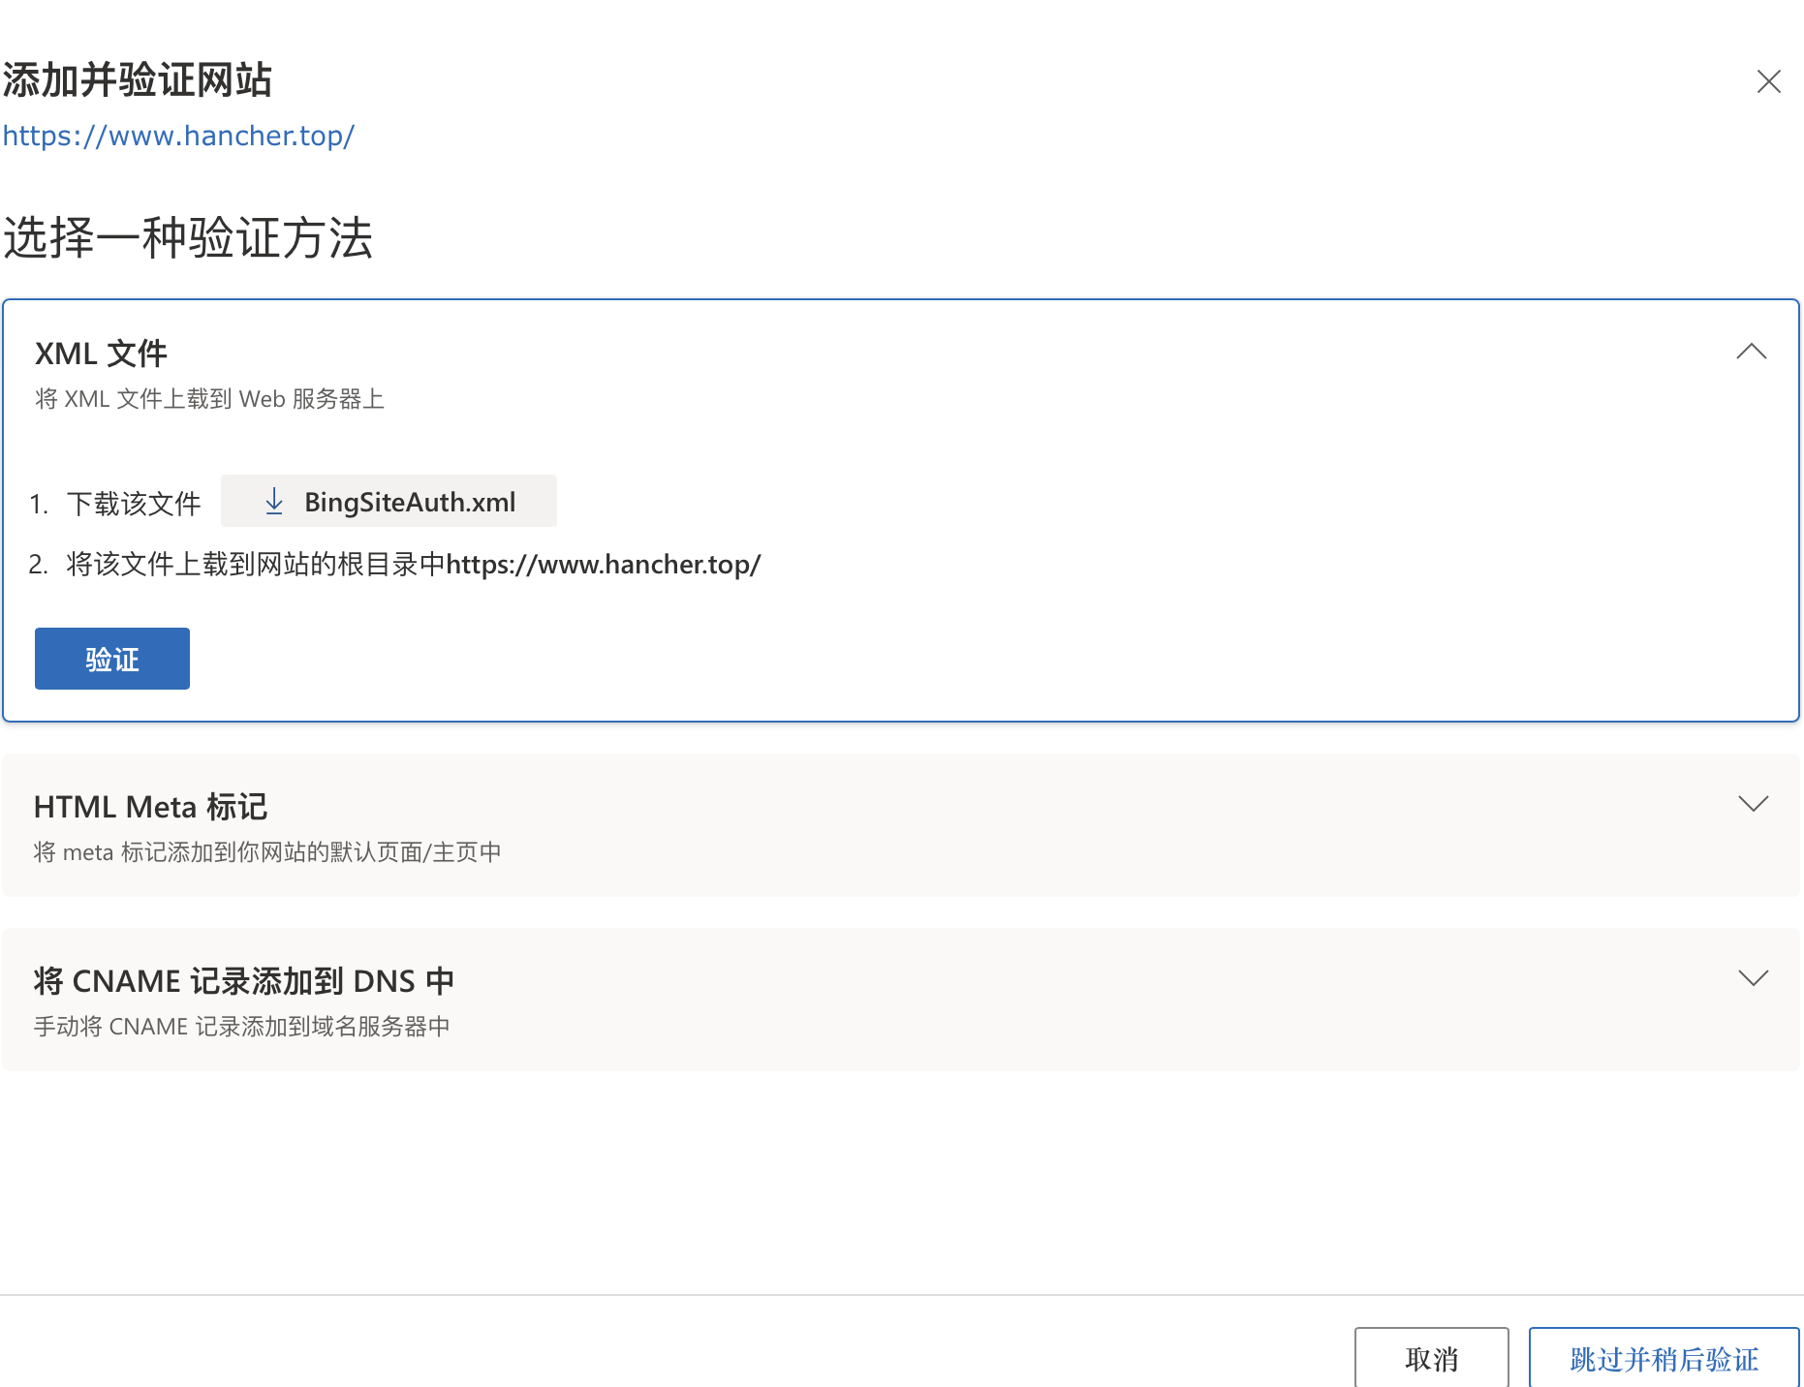
Task: Select the 将 CNAME 记录添加到 DNS 中 heading
Action: click(243, 981)
